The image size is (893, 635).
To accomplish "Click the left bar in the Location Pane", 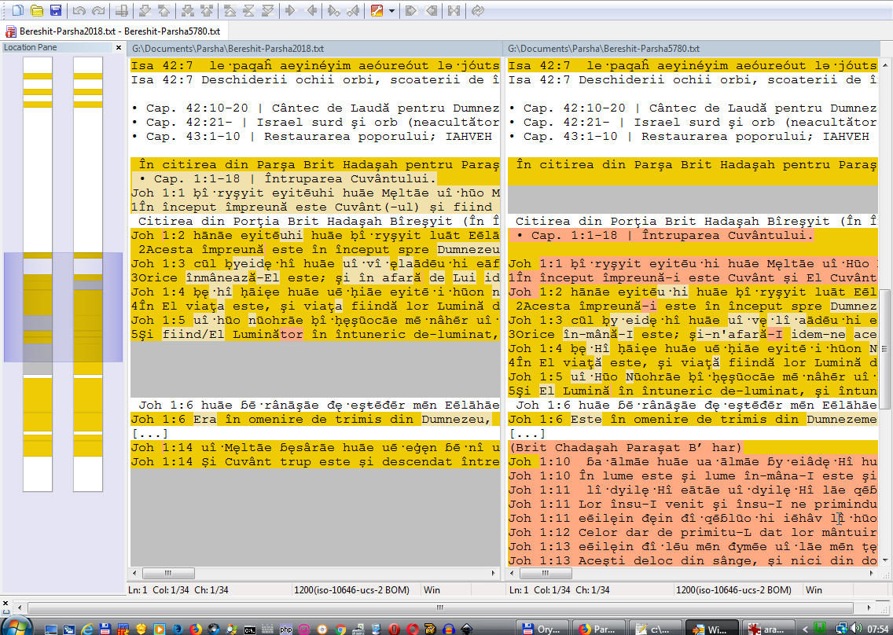I will coord(36,273).
